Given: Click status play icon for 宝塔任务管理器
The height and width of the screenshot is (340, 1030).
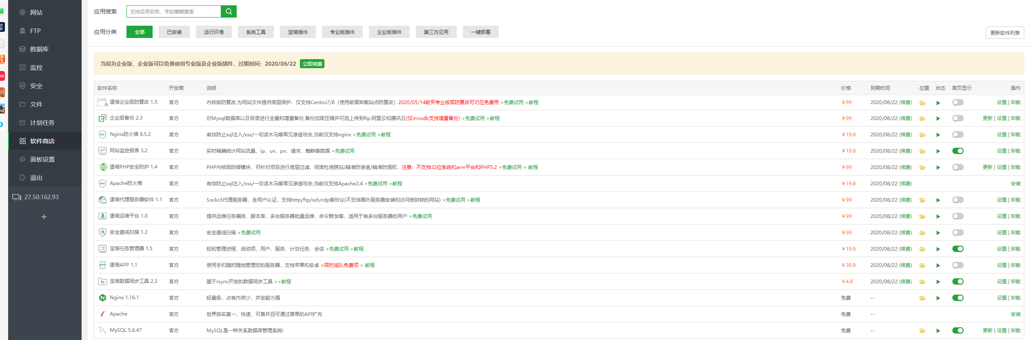Looking at the screenshot, I should click(938, 249).
